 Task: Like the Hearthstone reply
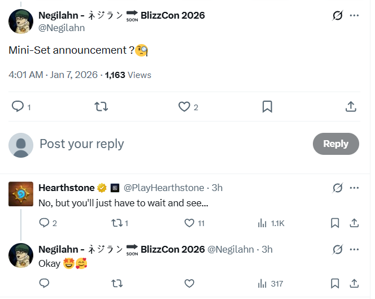(190, 223)
